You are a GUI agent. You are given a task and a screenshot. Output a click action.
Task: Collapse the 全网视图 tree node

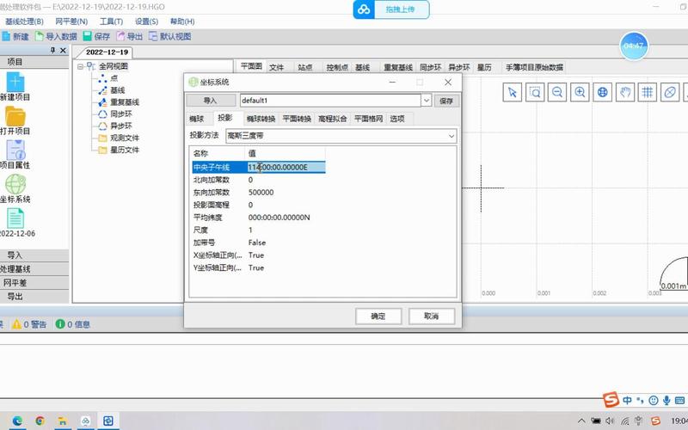pyautogui.click(x=80, y=67)
